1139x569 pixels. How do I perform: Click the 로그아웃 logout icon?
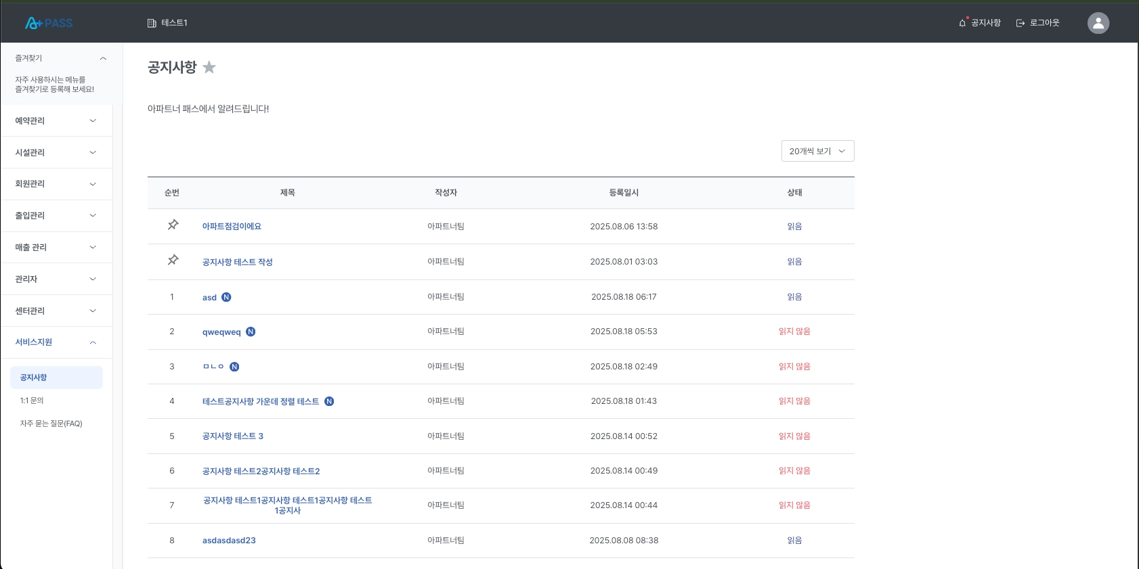click(1020, 23)
